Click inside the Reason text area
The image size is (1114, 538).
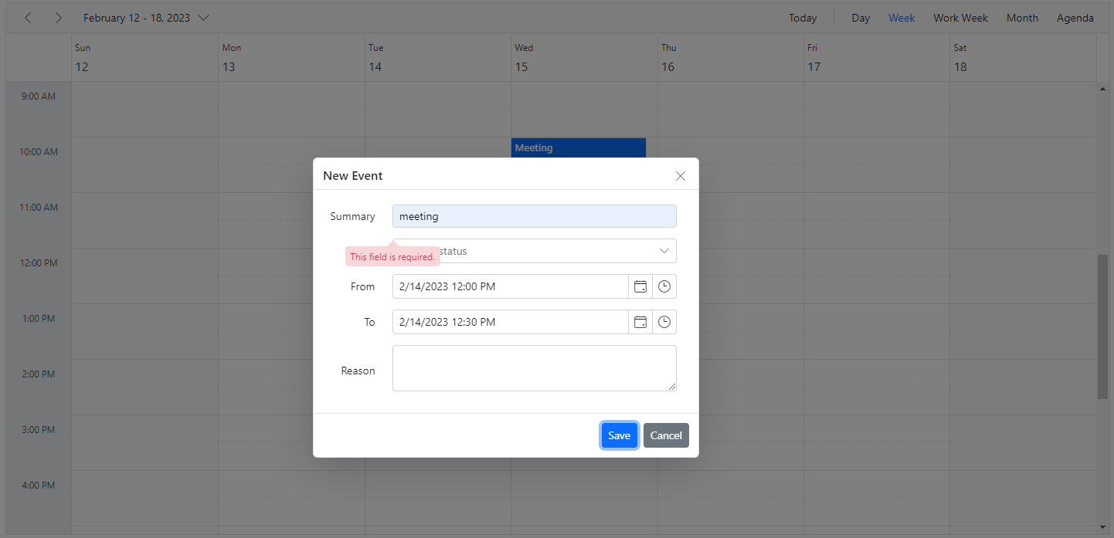pos(535,368)
